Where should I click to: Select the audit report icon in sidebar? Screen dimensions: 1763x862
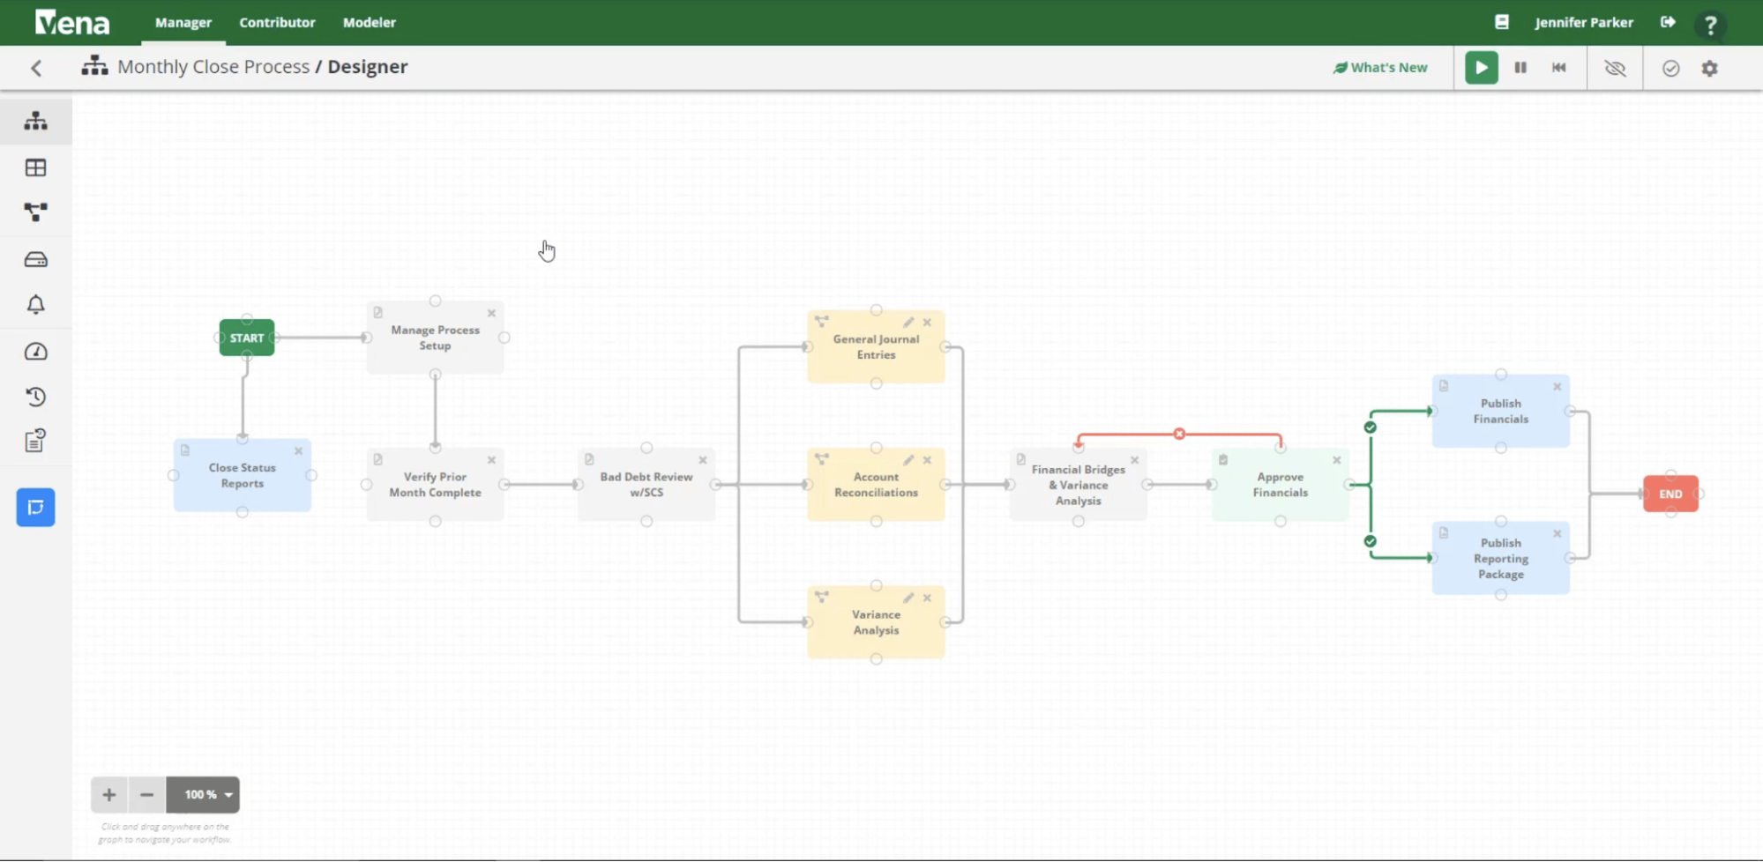[x=35, y=440]
